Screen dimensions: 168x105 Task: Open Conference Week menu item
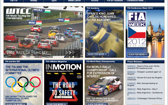135,1
